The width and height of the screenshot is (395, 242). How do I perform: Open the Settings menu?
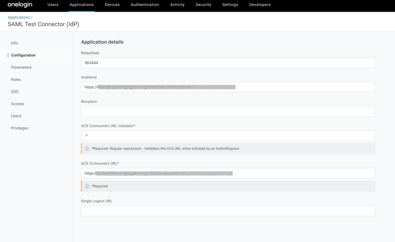click(230, 5)
